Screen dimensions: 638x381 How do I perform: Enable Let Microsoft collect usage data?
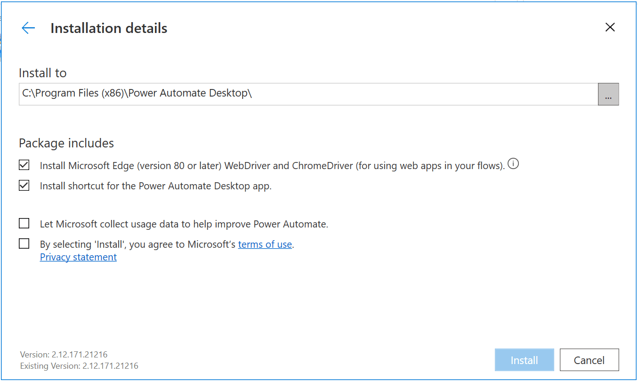(x=24, y=223)
